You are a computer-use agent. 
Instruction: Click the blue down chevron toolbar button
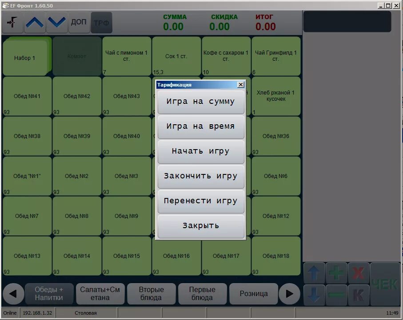56,22
